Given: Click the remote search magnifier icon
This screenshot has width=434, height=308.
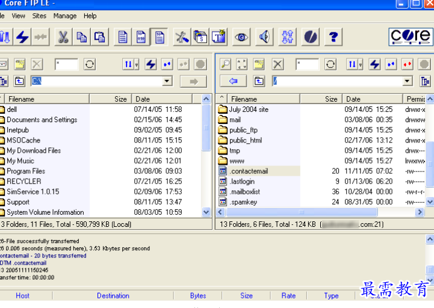Looking at the screenshot, I should (x=226, y=64).
